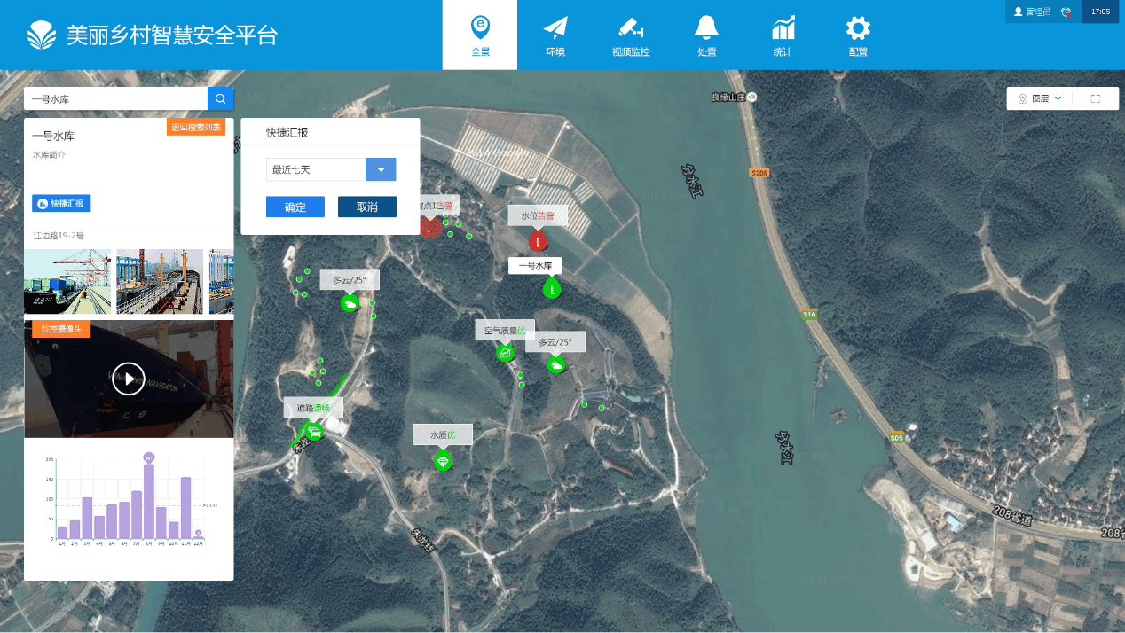This screenshot has width=1125, height=633.
Task: Click the red water level alarm marker
Action: tap(537, 239)
